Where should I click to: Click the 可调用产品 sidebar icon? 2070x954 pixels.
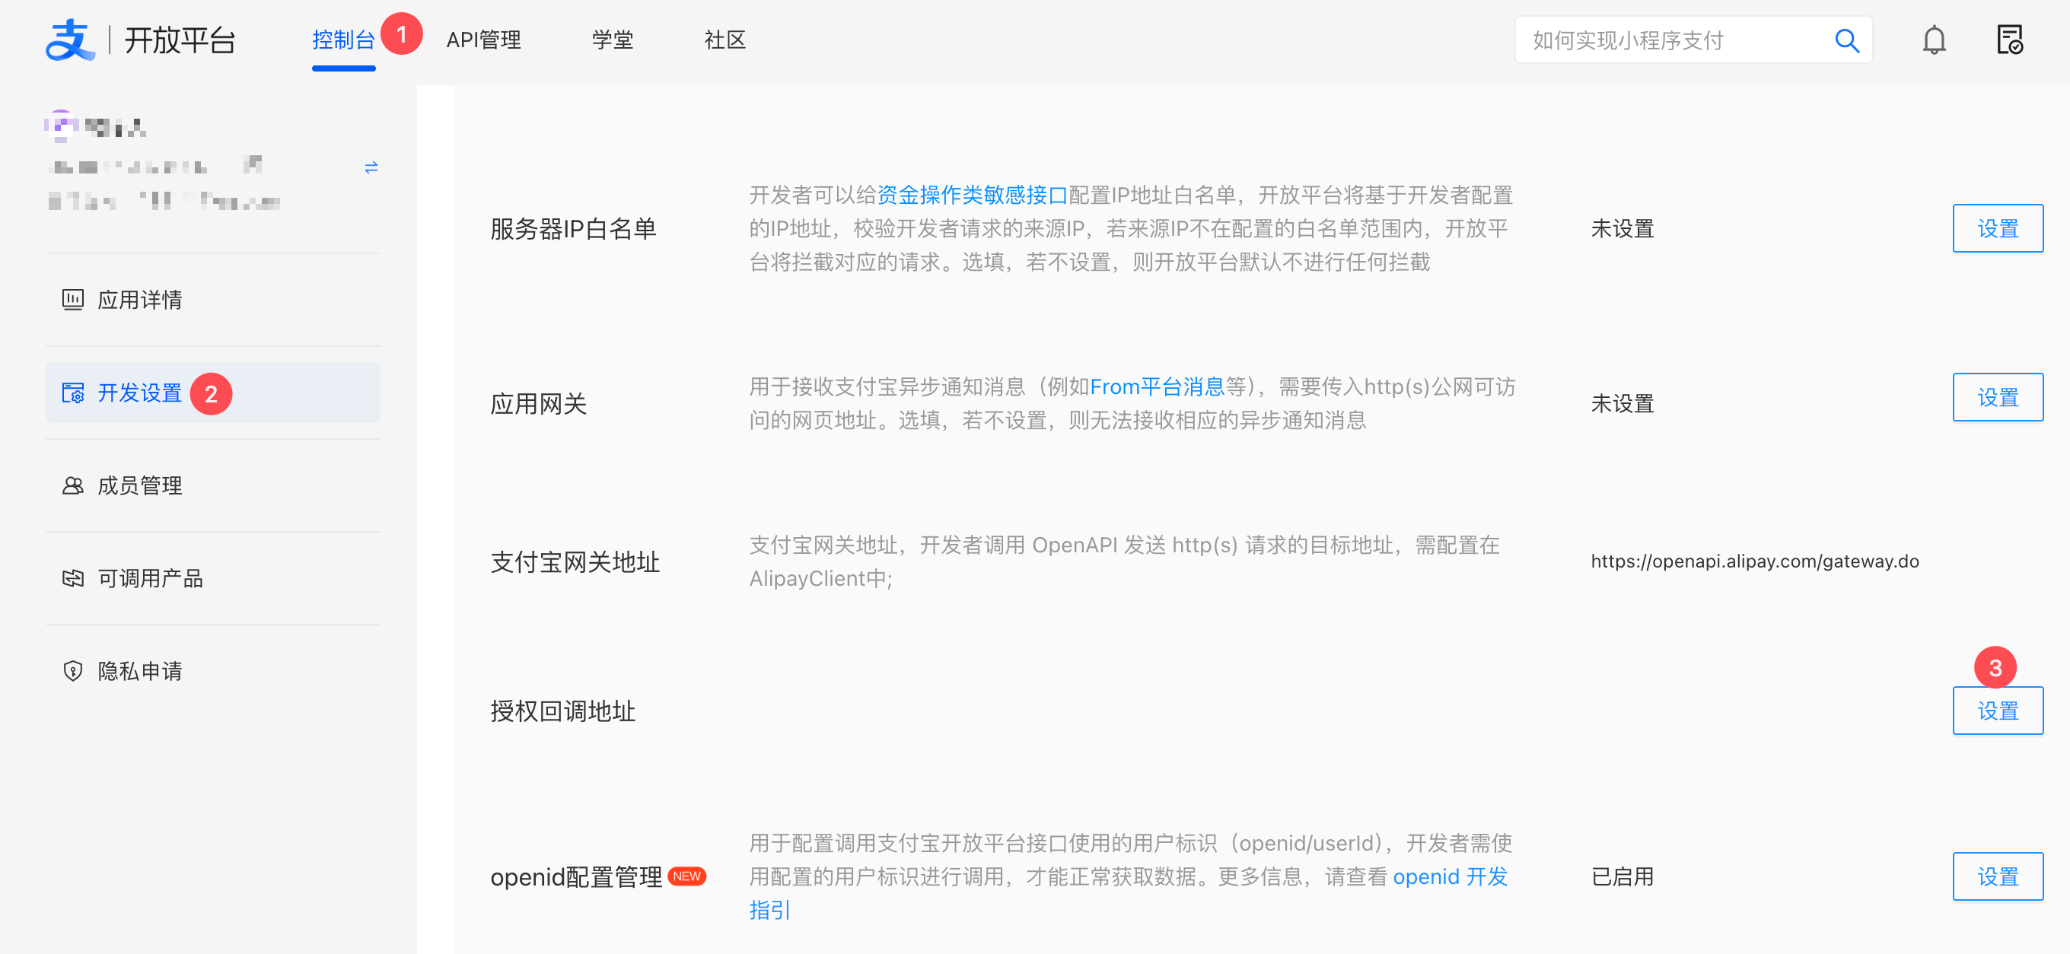point(73,578)
